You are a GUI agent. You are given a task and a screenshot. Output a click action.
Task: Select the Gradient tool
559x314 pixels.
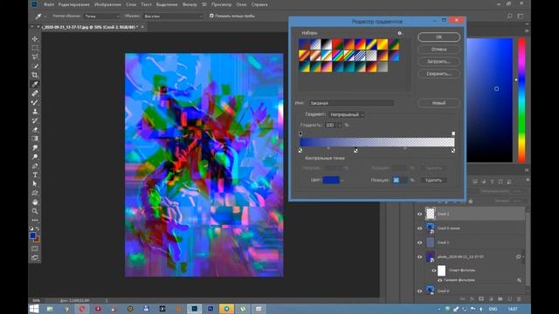35,139
